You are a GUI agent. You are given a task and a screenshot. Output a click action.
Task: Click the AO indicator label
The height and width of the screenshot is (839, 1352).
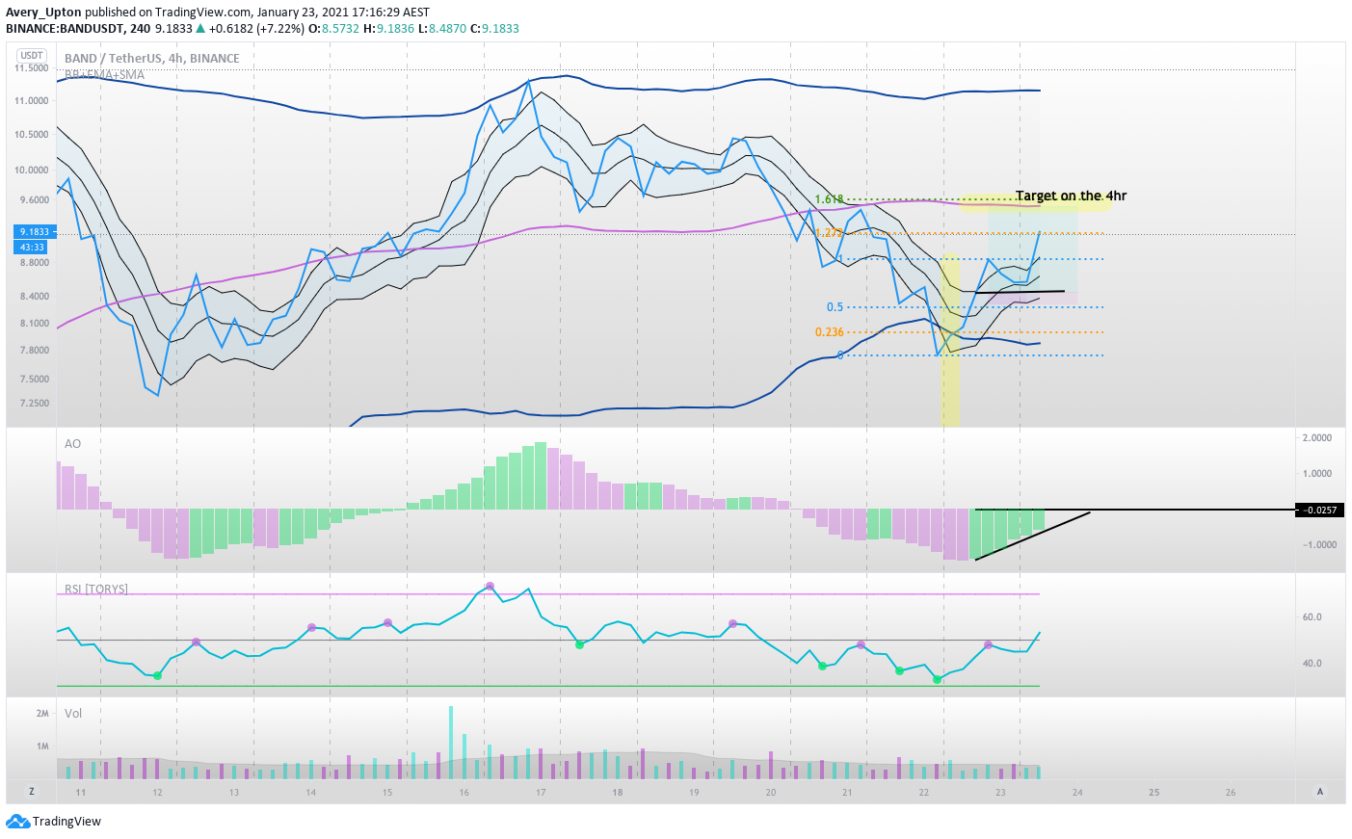(73, 444)
